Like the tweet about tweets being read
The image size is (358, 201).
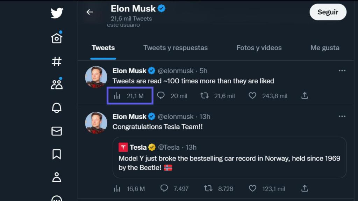point(252,95)
